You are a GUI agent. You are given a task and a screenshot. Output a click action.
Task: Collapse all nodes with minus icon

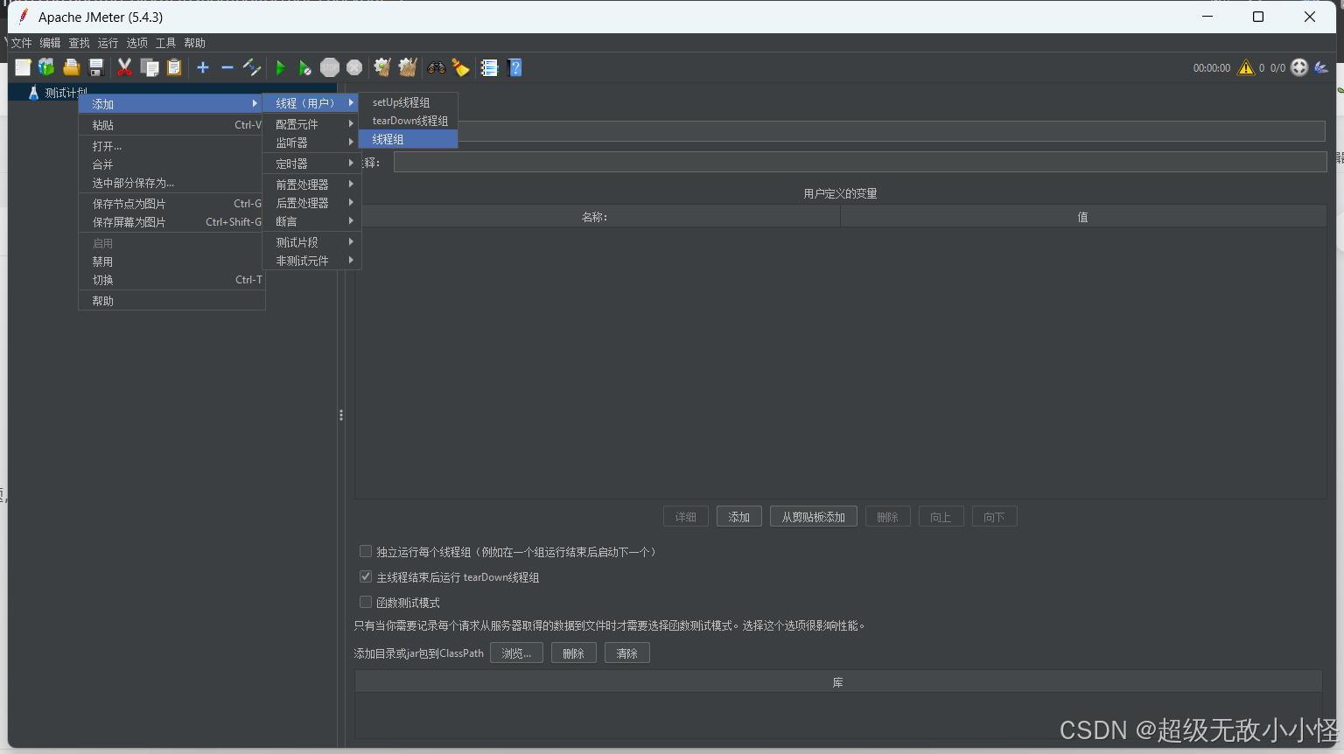(227, 67)
